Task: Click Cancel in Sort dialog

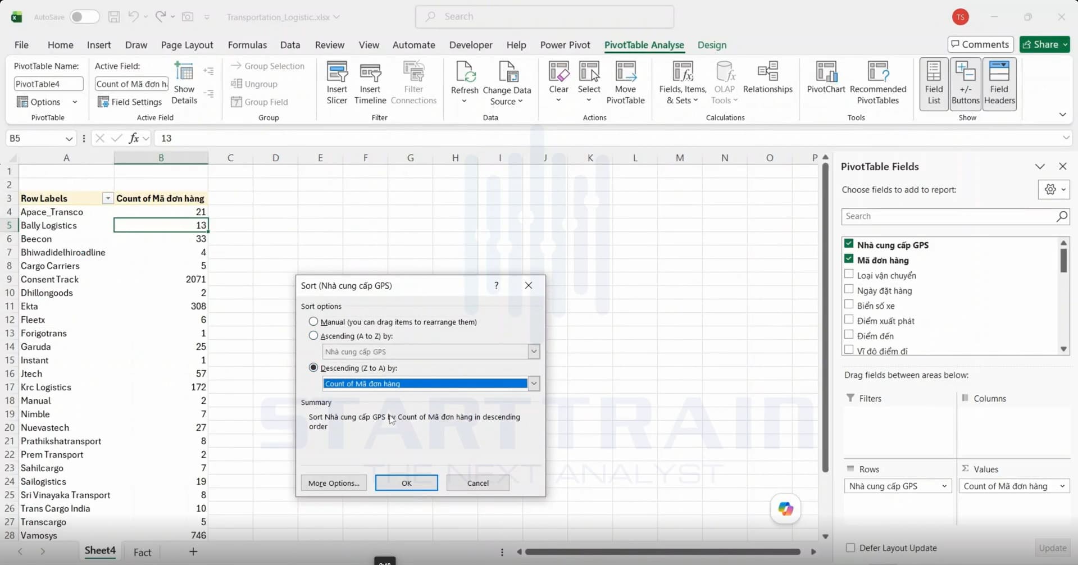Action: coord(478,483)
